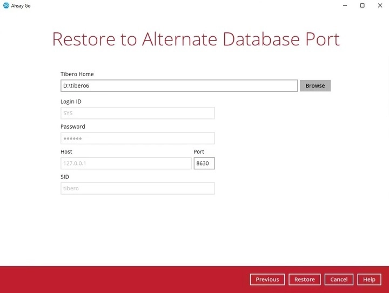The height and width of the screenshot is (293, 389).
Task: Click the Login ID label
Action: coord(71,102)
